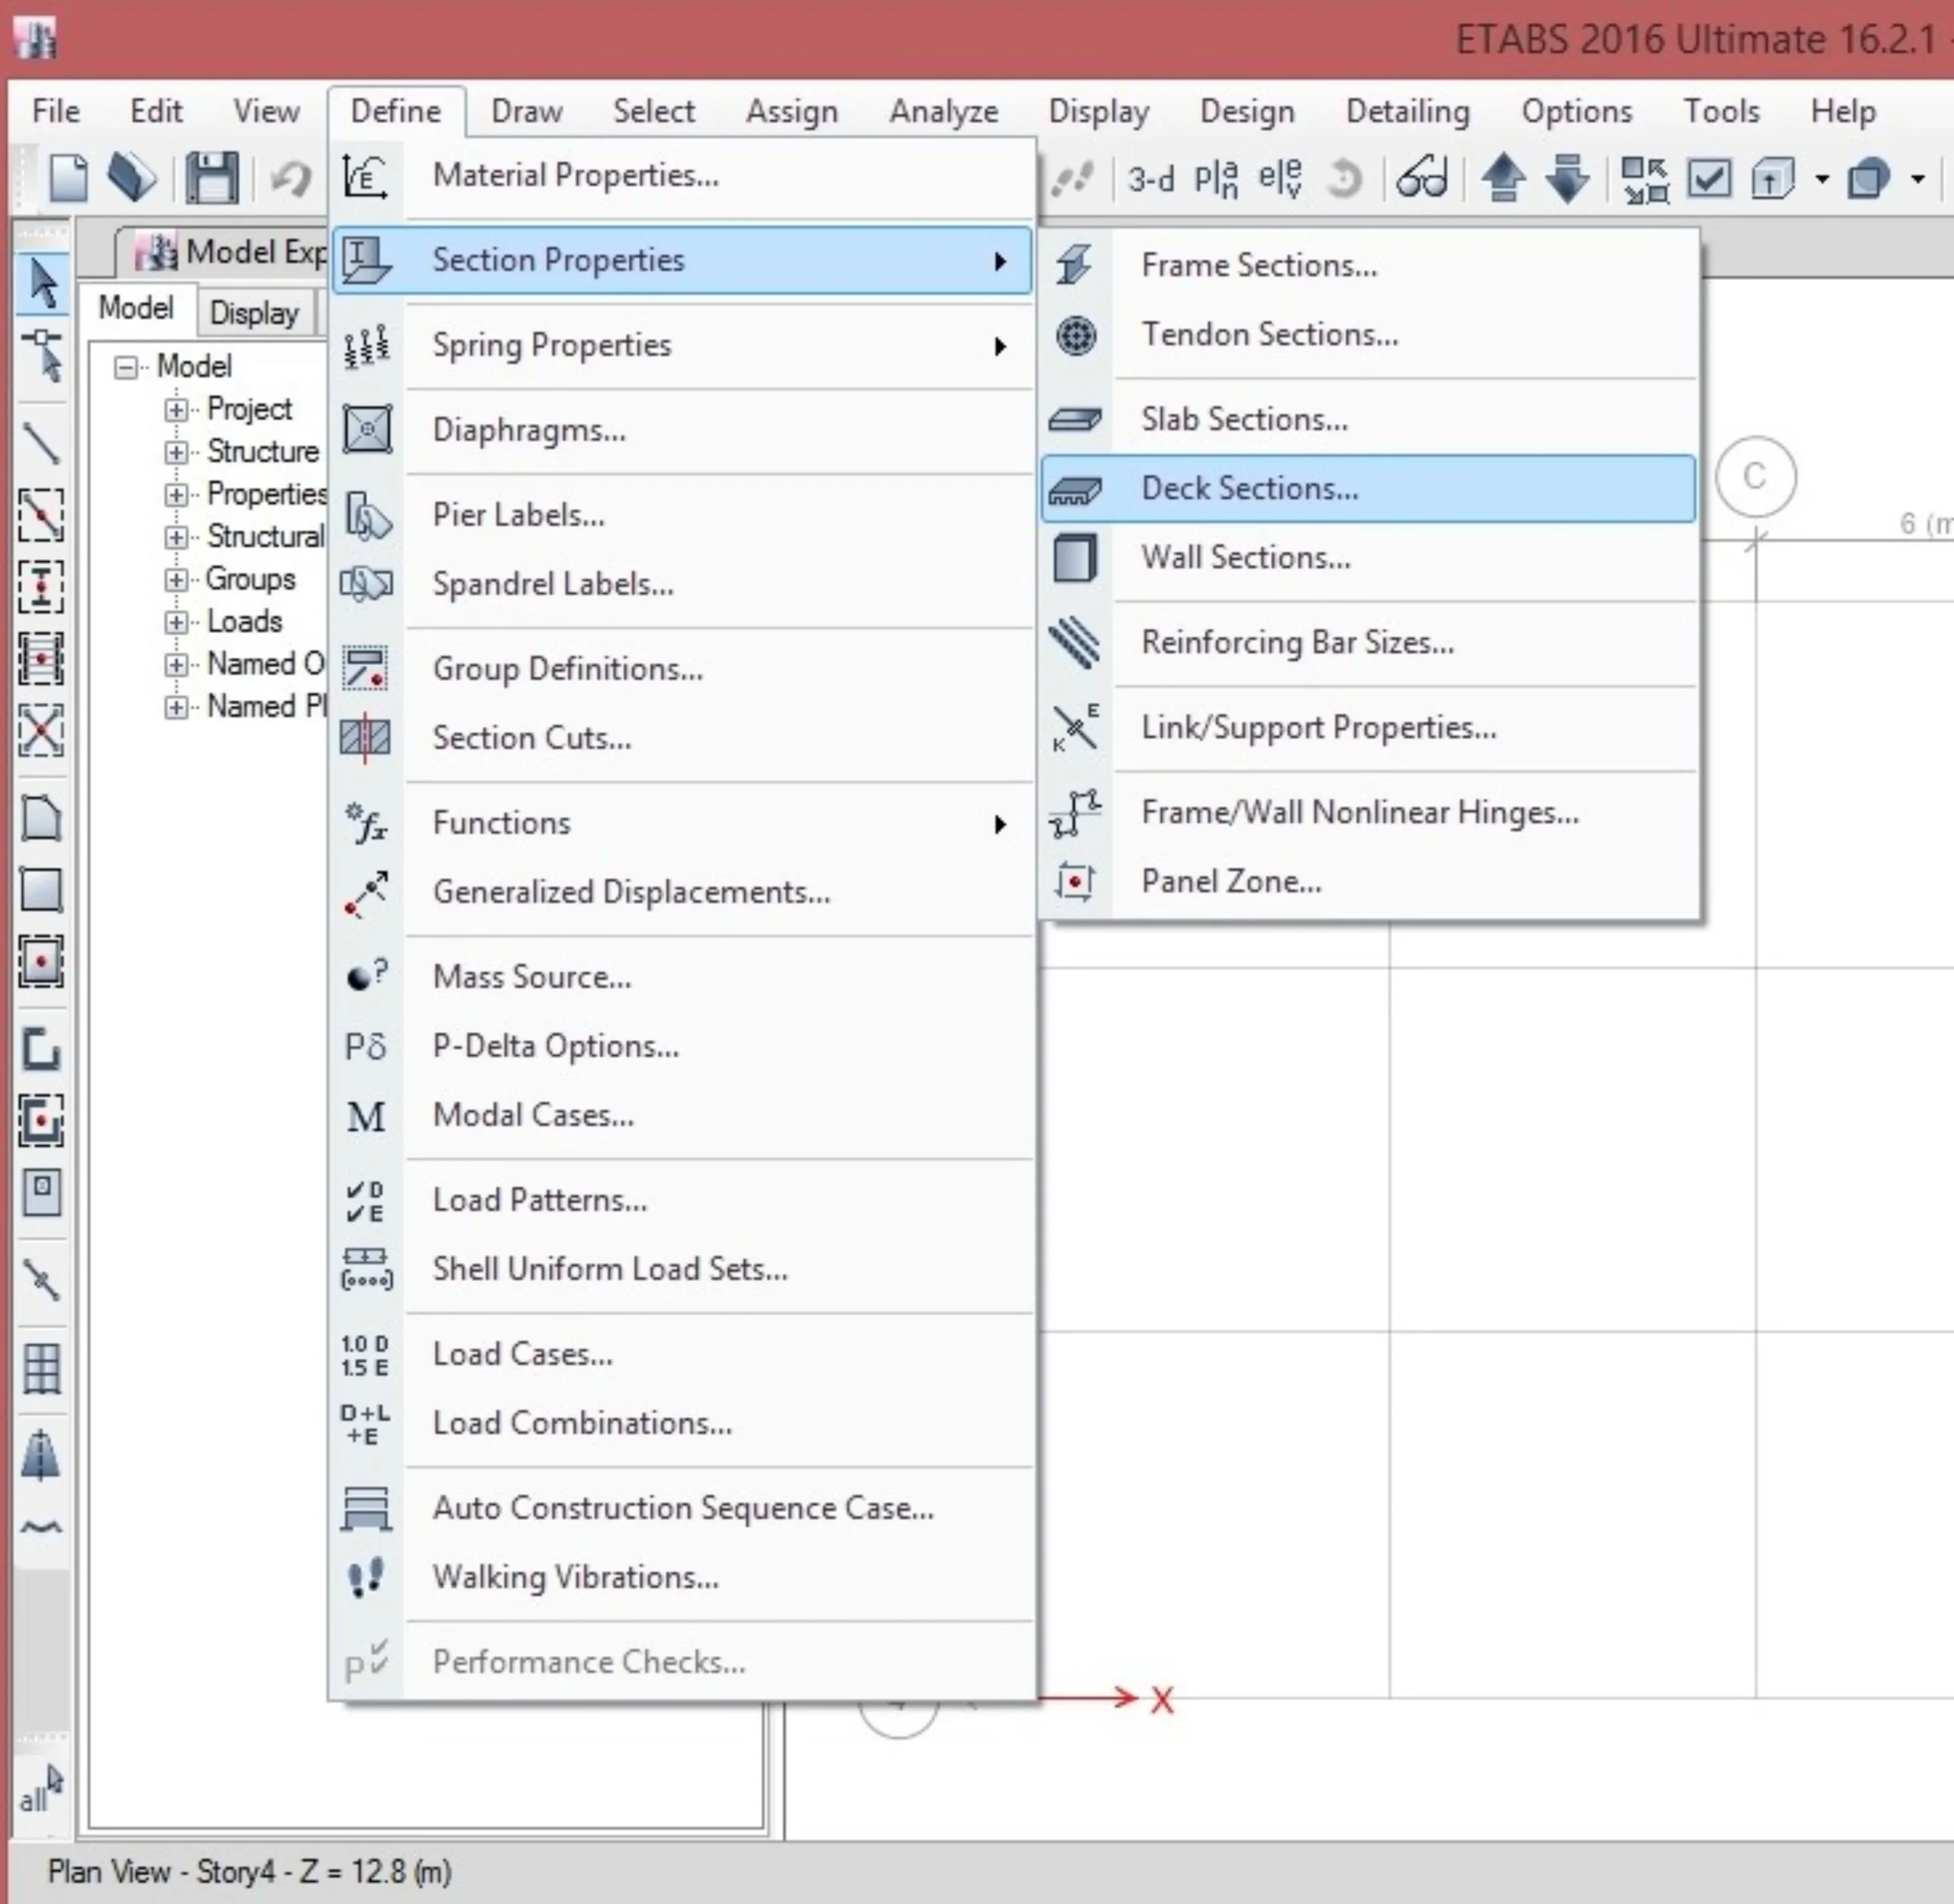Collapse the root Model tree node

pos(126,367)
